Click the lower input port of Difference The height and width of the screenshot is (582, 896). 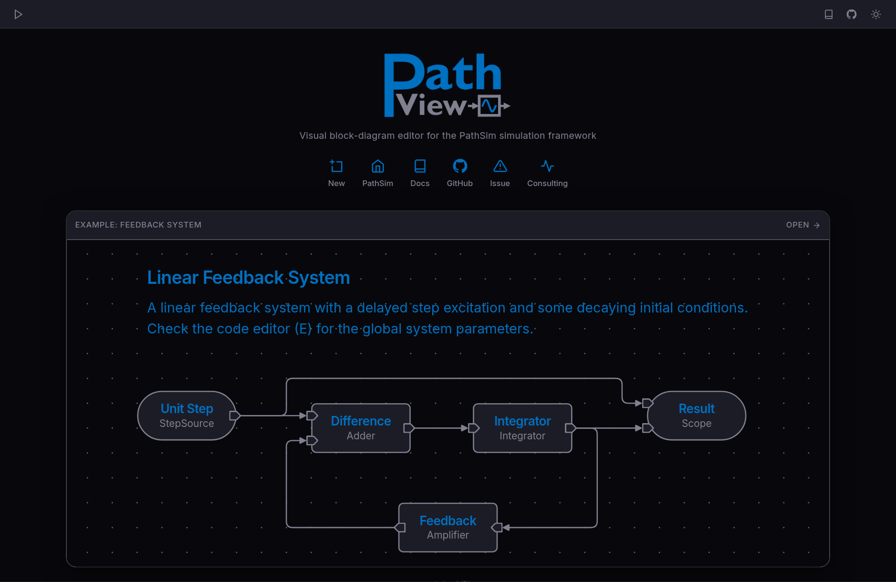(x=312, y=440)
